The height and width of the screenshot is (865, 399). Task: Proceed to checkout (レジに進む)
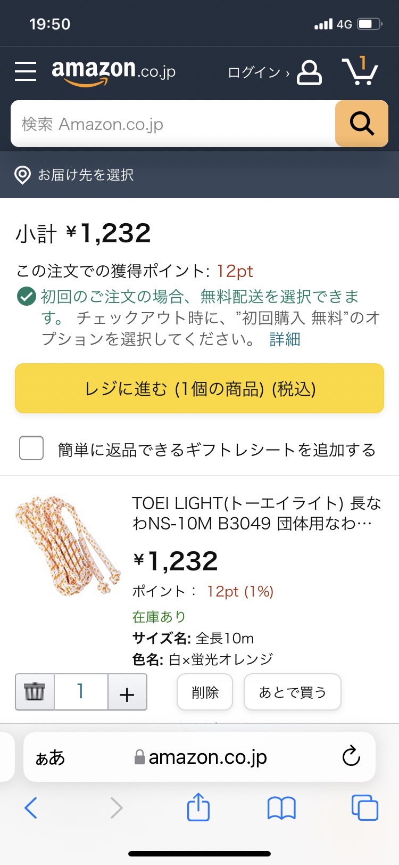tap(199, 388)
